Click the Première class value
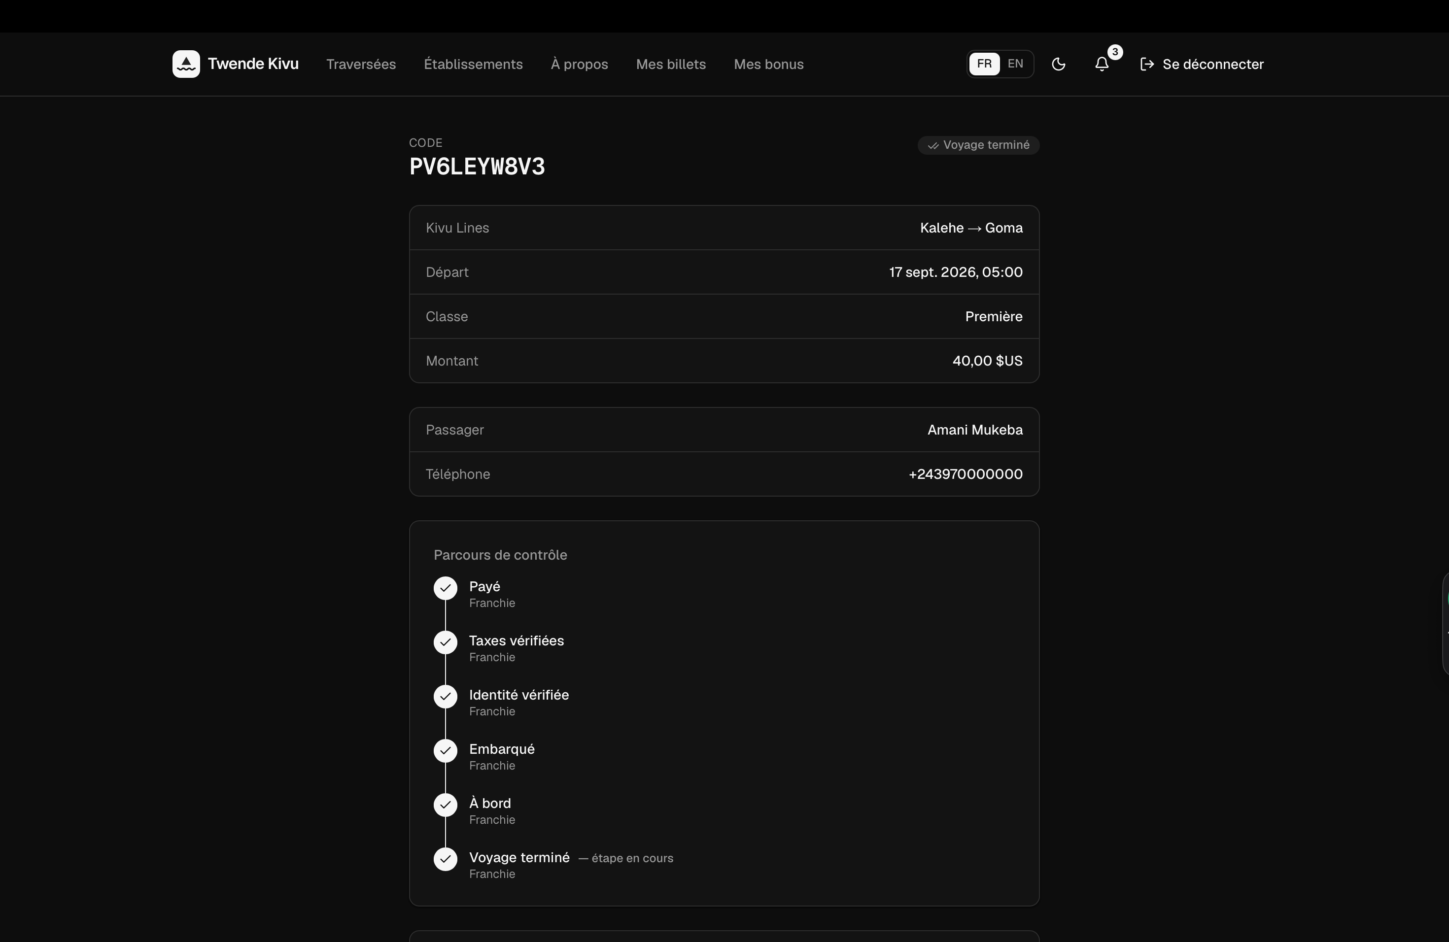 click(994, 316)
